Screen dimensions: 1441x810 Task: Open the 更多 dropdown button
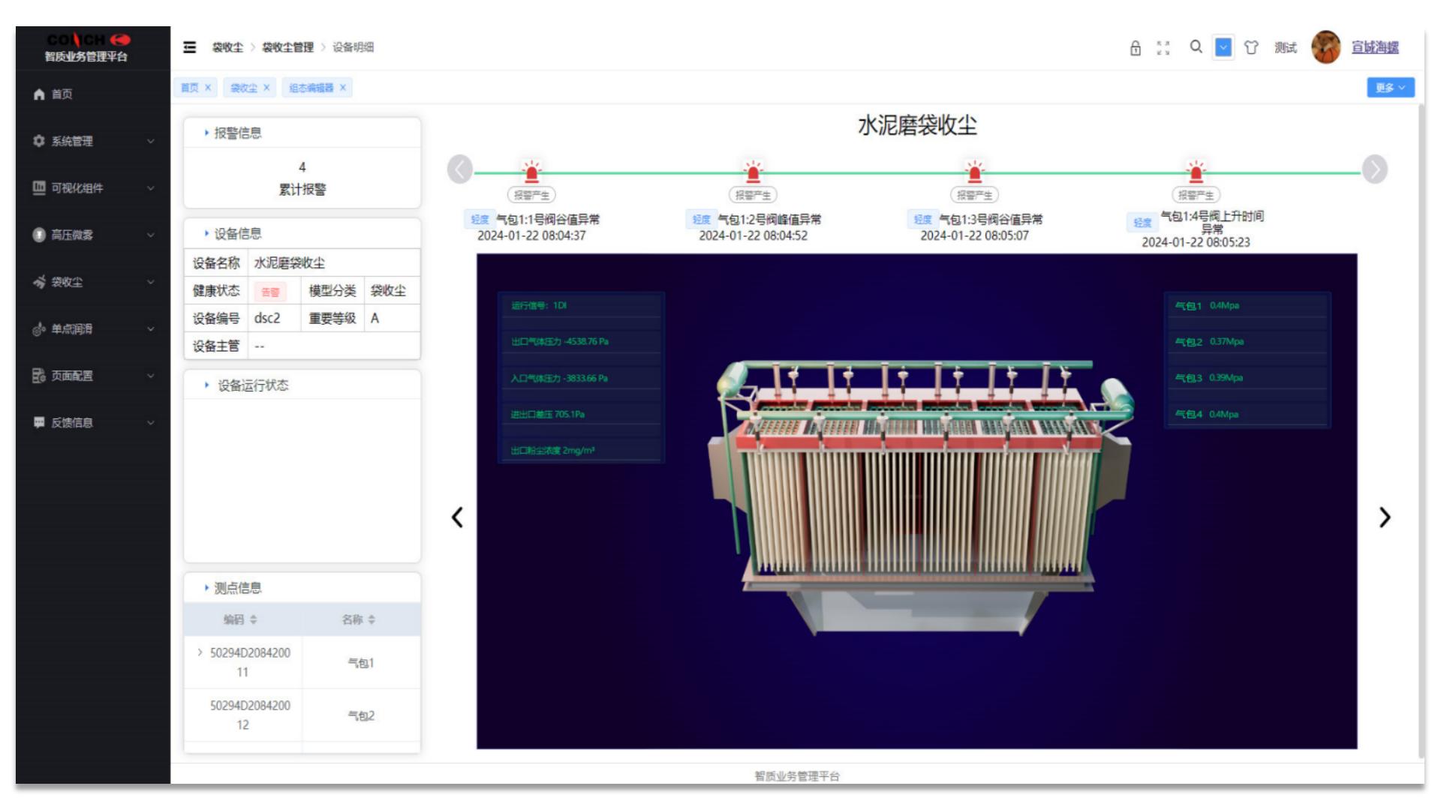coord(1390,88)
